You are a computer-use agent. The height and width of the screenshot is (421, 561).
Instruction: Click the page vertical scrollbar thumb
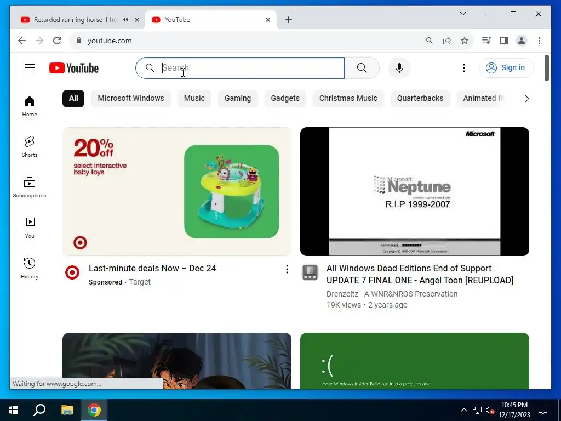pos(546,67)
